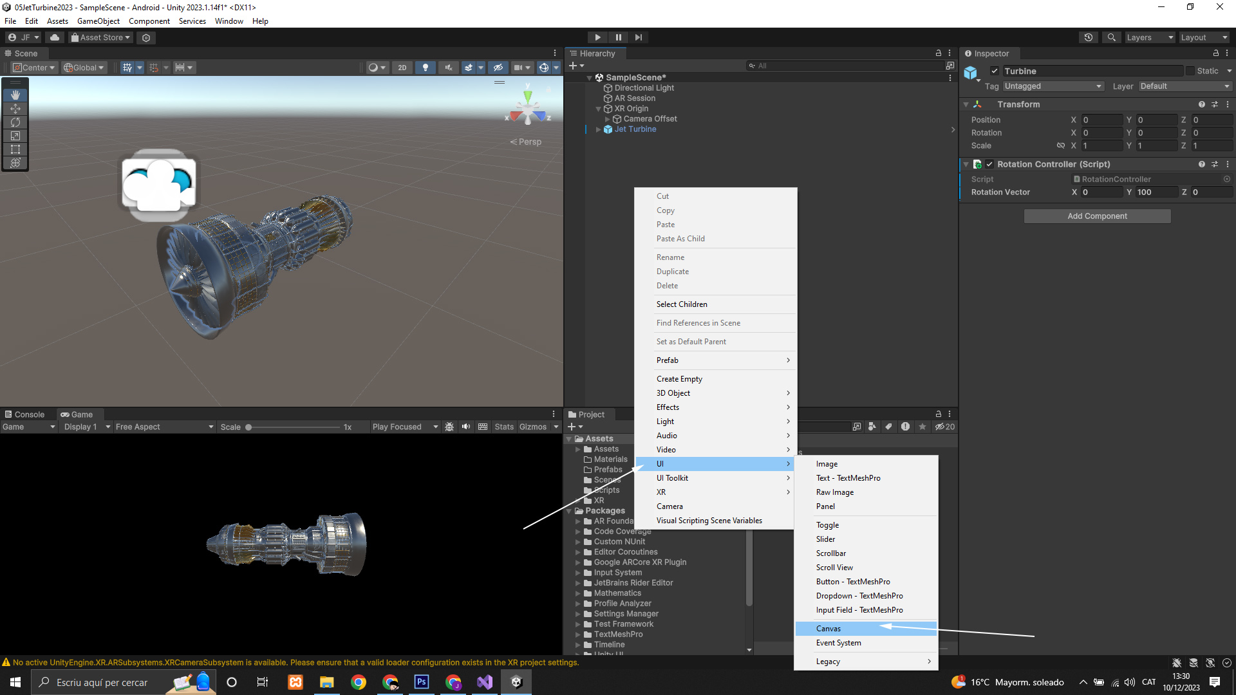Open the Tag Untagged dropdown
Viewport: 1236px width, 695px height.
click(x=1053, y=86)
